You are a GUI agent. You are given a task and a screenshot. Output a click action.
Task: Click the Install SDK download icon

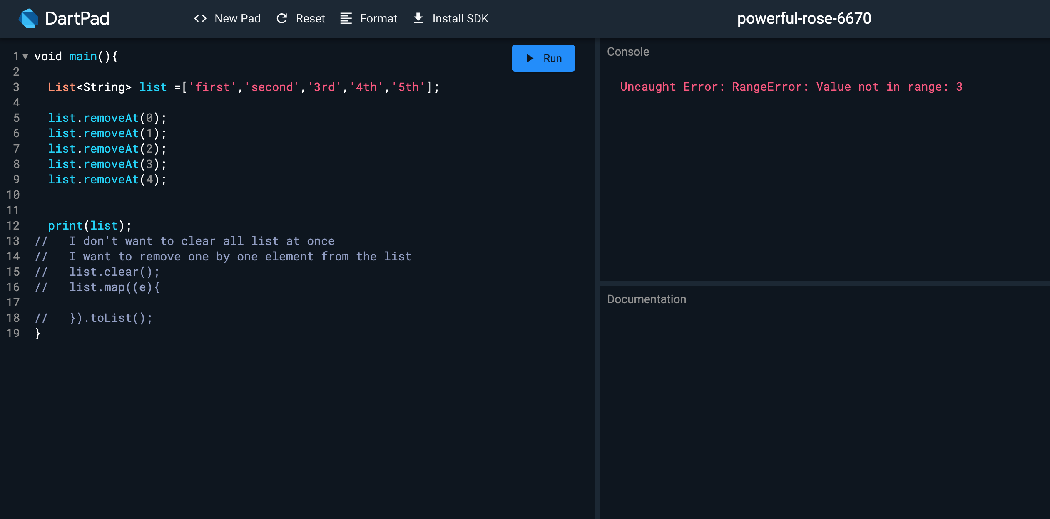pos(418,18)
